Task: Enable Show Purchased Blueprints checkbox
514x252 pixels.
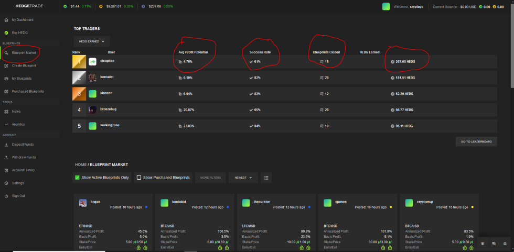Action: (139, 178)
